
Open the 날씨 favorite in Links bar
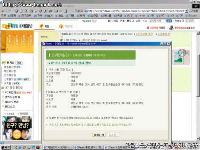(x=48, y=16)
